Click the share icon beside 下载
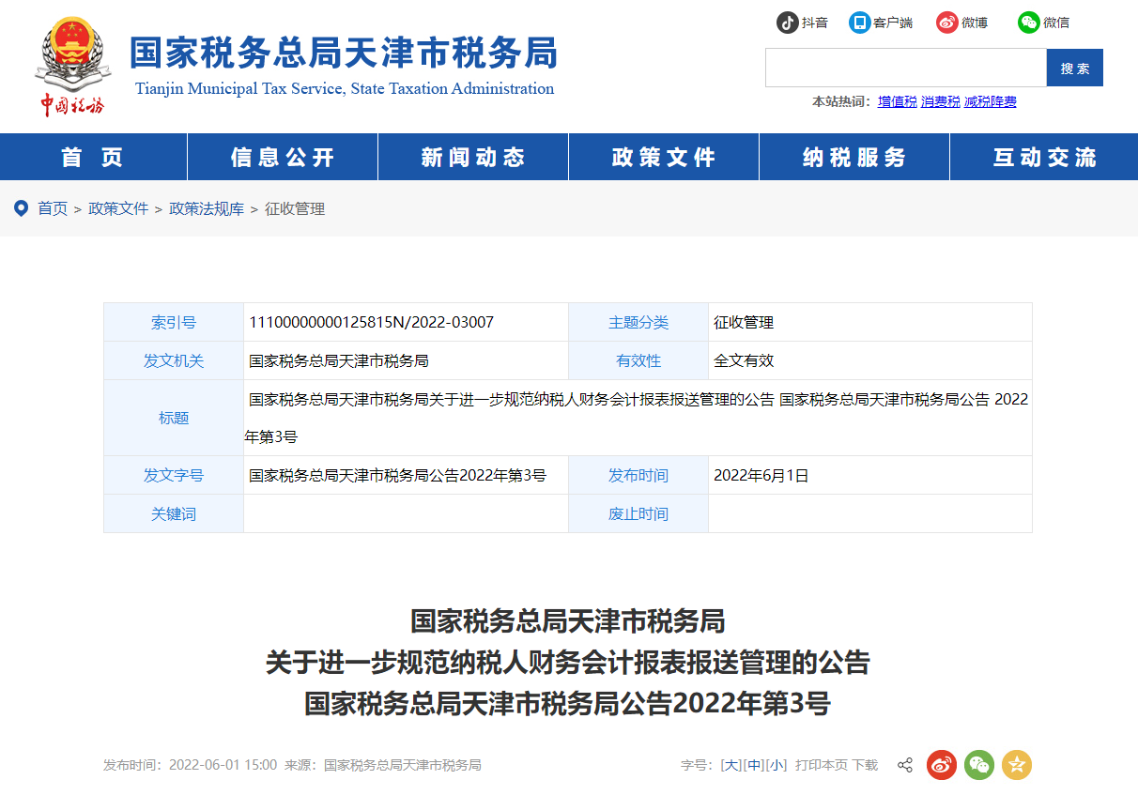Viewport: 1138px width, 795px height. tap(905, 765)
